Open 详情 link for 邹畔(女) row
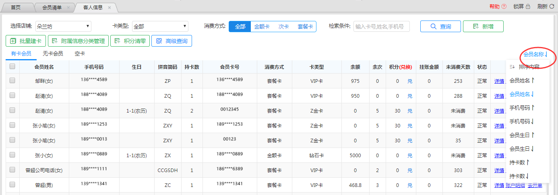558x195 pixels. coord(499,81)
